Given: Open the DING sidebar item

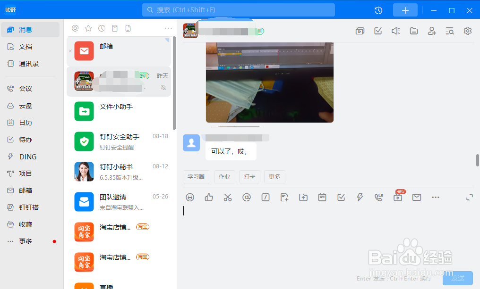Looking at the screenshot, I should pyautogui.click(x=30, y=157).
